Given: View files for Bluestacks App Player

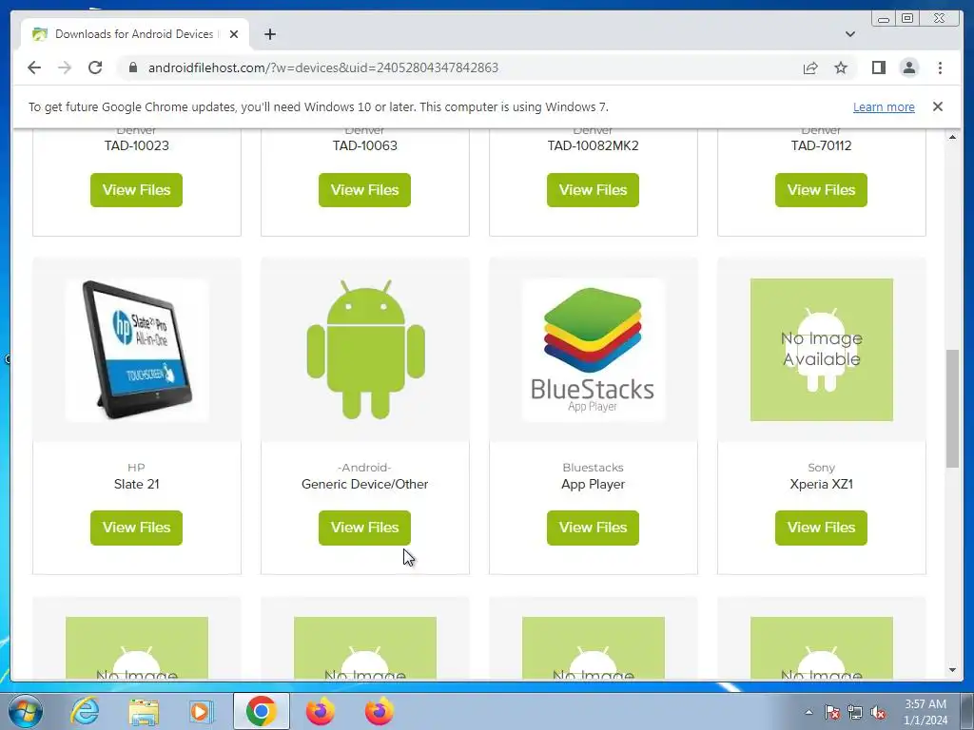Looking at the screenshot, I should tap(593, 528).
